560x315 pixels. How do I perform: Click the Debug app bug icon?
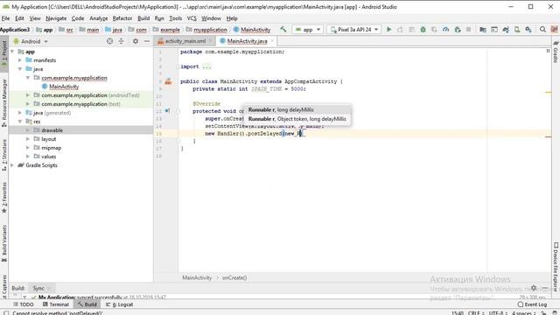point(423,30)
